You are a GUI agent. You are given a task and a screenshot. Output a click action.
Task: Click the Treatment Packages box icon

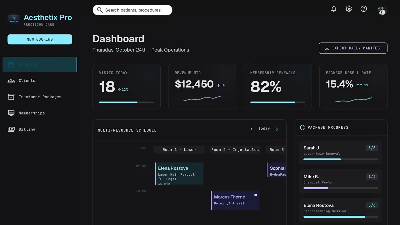11,97
